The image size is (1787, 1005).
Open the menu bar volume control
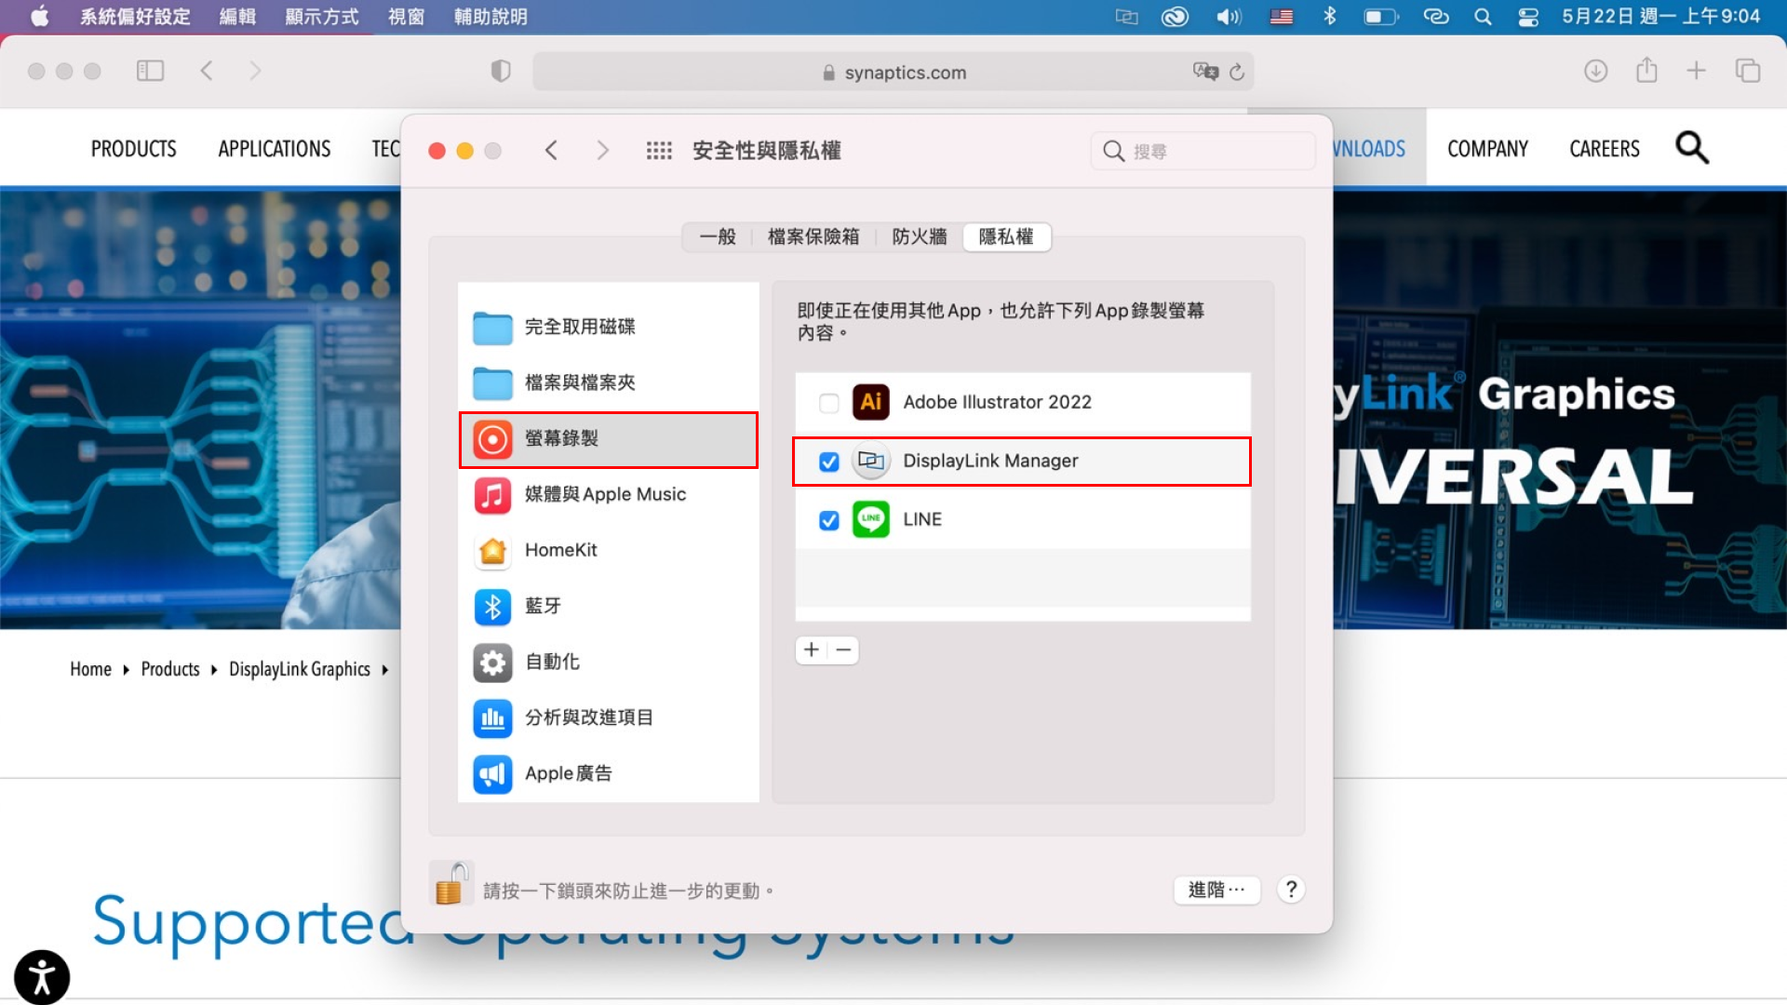tap(1229, 17)
